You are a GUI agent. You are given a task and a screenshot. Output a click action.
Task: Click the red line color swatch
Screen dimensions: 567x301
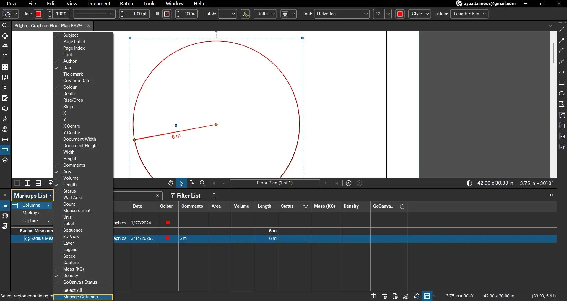[x=38, y=14]
